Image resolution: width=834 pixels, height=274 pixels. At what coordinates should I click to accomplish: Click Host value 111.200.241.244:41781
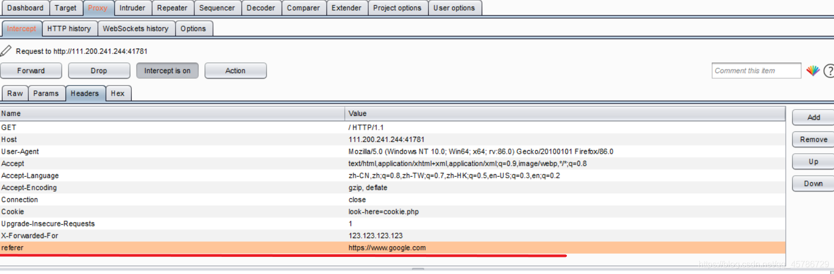(x=386, y=139)
